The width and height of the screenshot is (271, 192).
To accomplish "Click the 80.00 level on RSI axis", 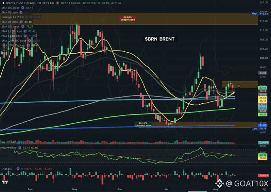I will tap(263, 146).
